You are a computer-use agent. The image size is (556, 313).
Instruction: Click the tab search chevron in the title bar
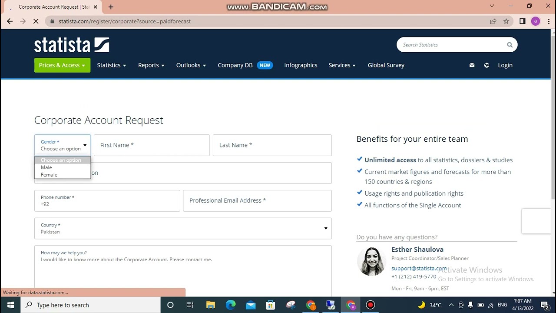(492, 6)
